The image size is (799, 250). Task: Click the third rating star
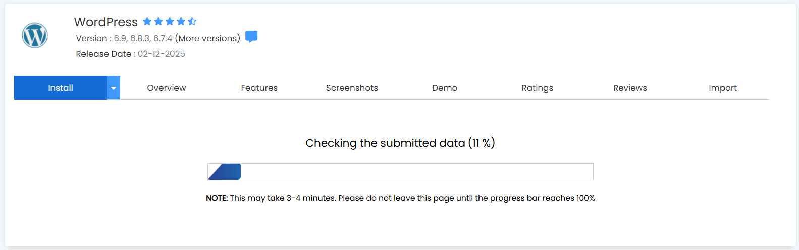(170, 21)
